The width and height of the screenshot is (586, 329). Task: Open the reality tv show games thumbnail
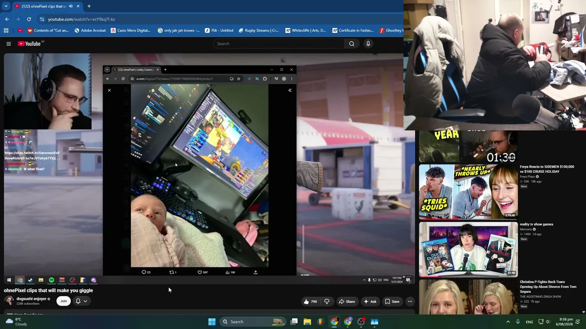click(x=468, y=249)
